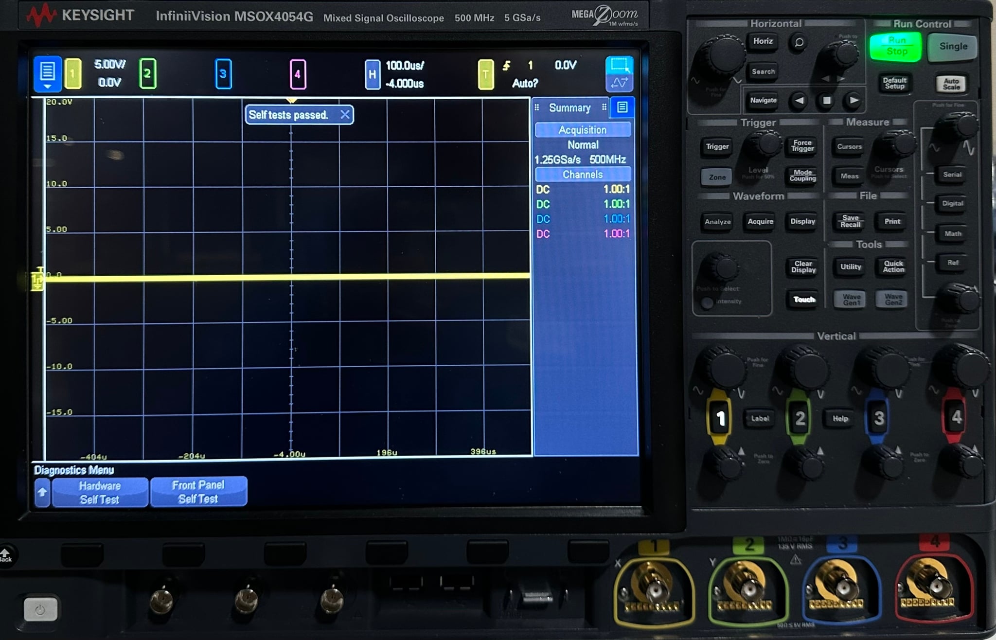Select channel 1 yellow indicator on screen
The width and height of the screenshot is (996, 640).
pyautogui.click(x=73, y=74)
